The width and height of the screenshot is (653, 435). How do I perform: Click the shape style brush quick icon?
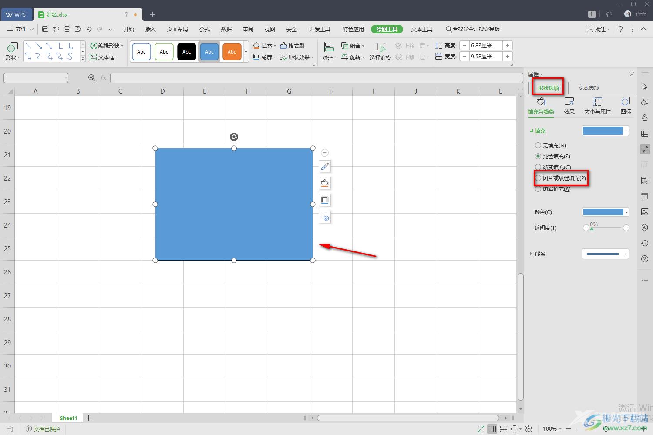tap(325, 166)
